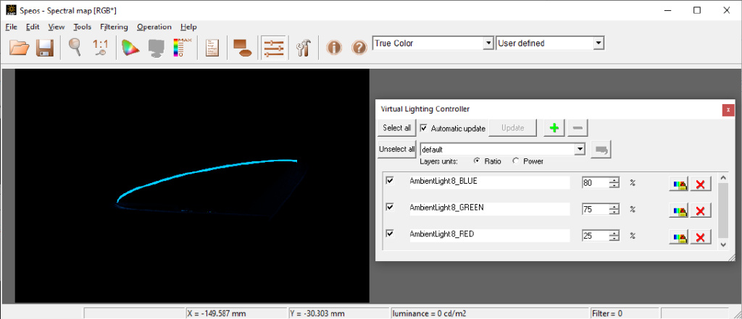Toggle the AmbientLight8_BLUE layer checkbox

pos(390,181)
